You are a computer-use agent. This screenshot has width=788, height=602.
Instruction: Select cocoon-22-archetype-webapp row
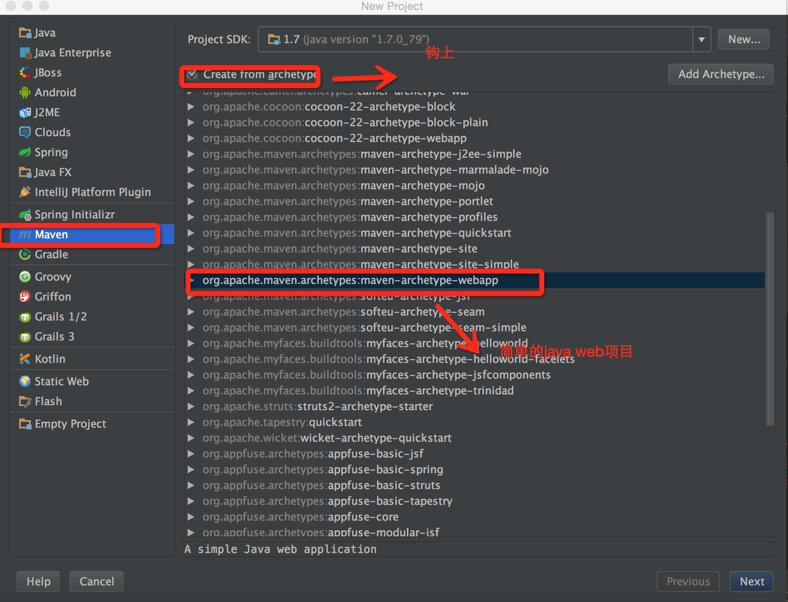click(x=475, y=138)
